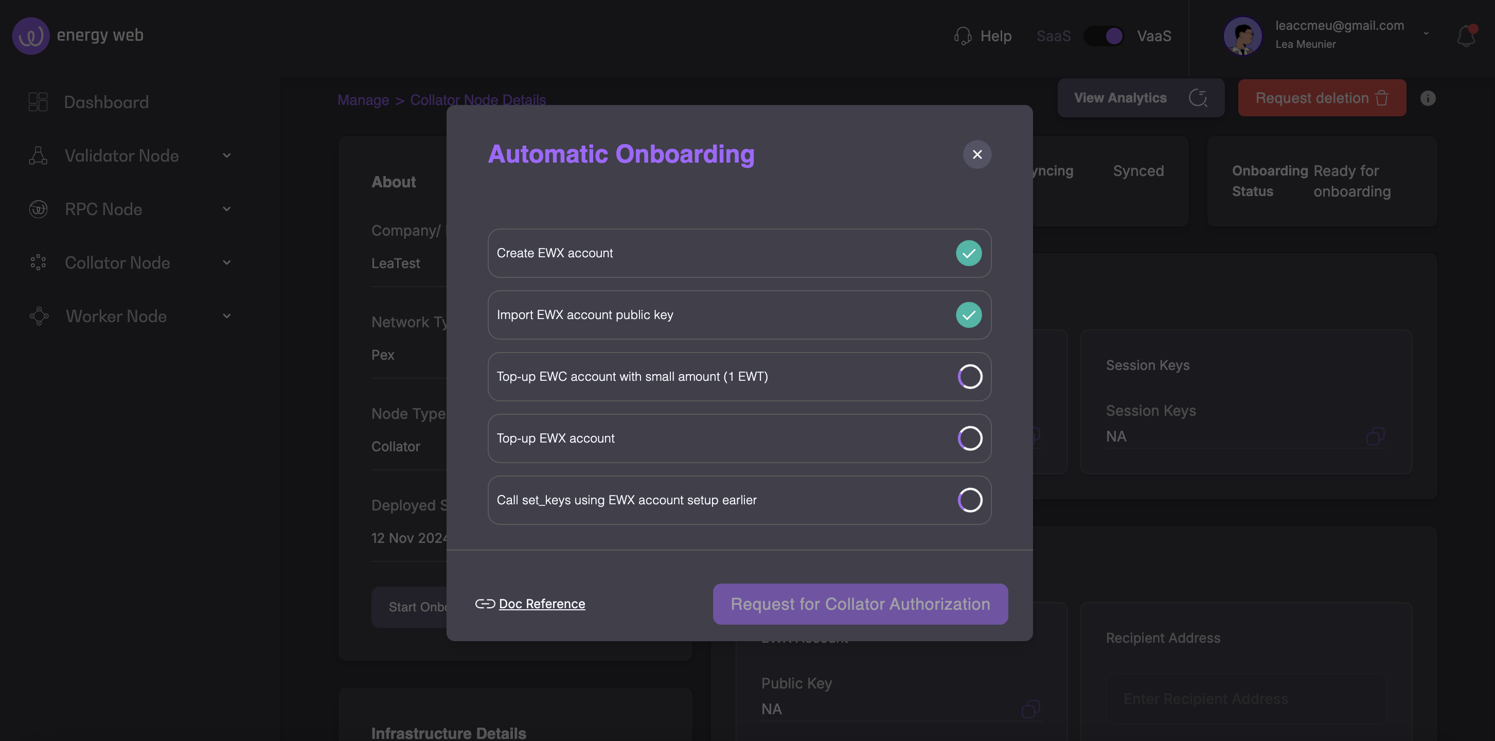The width and height of the screenshot is (1495, 741).
Task: Open the Dashboard icon in sidebar
Action: tap(38, 101)
